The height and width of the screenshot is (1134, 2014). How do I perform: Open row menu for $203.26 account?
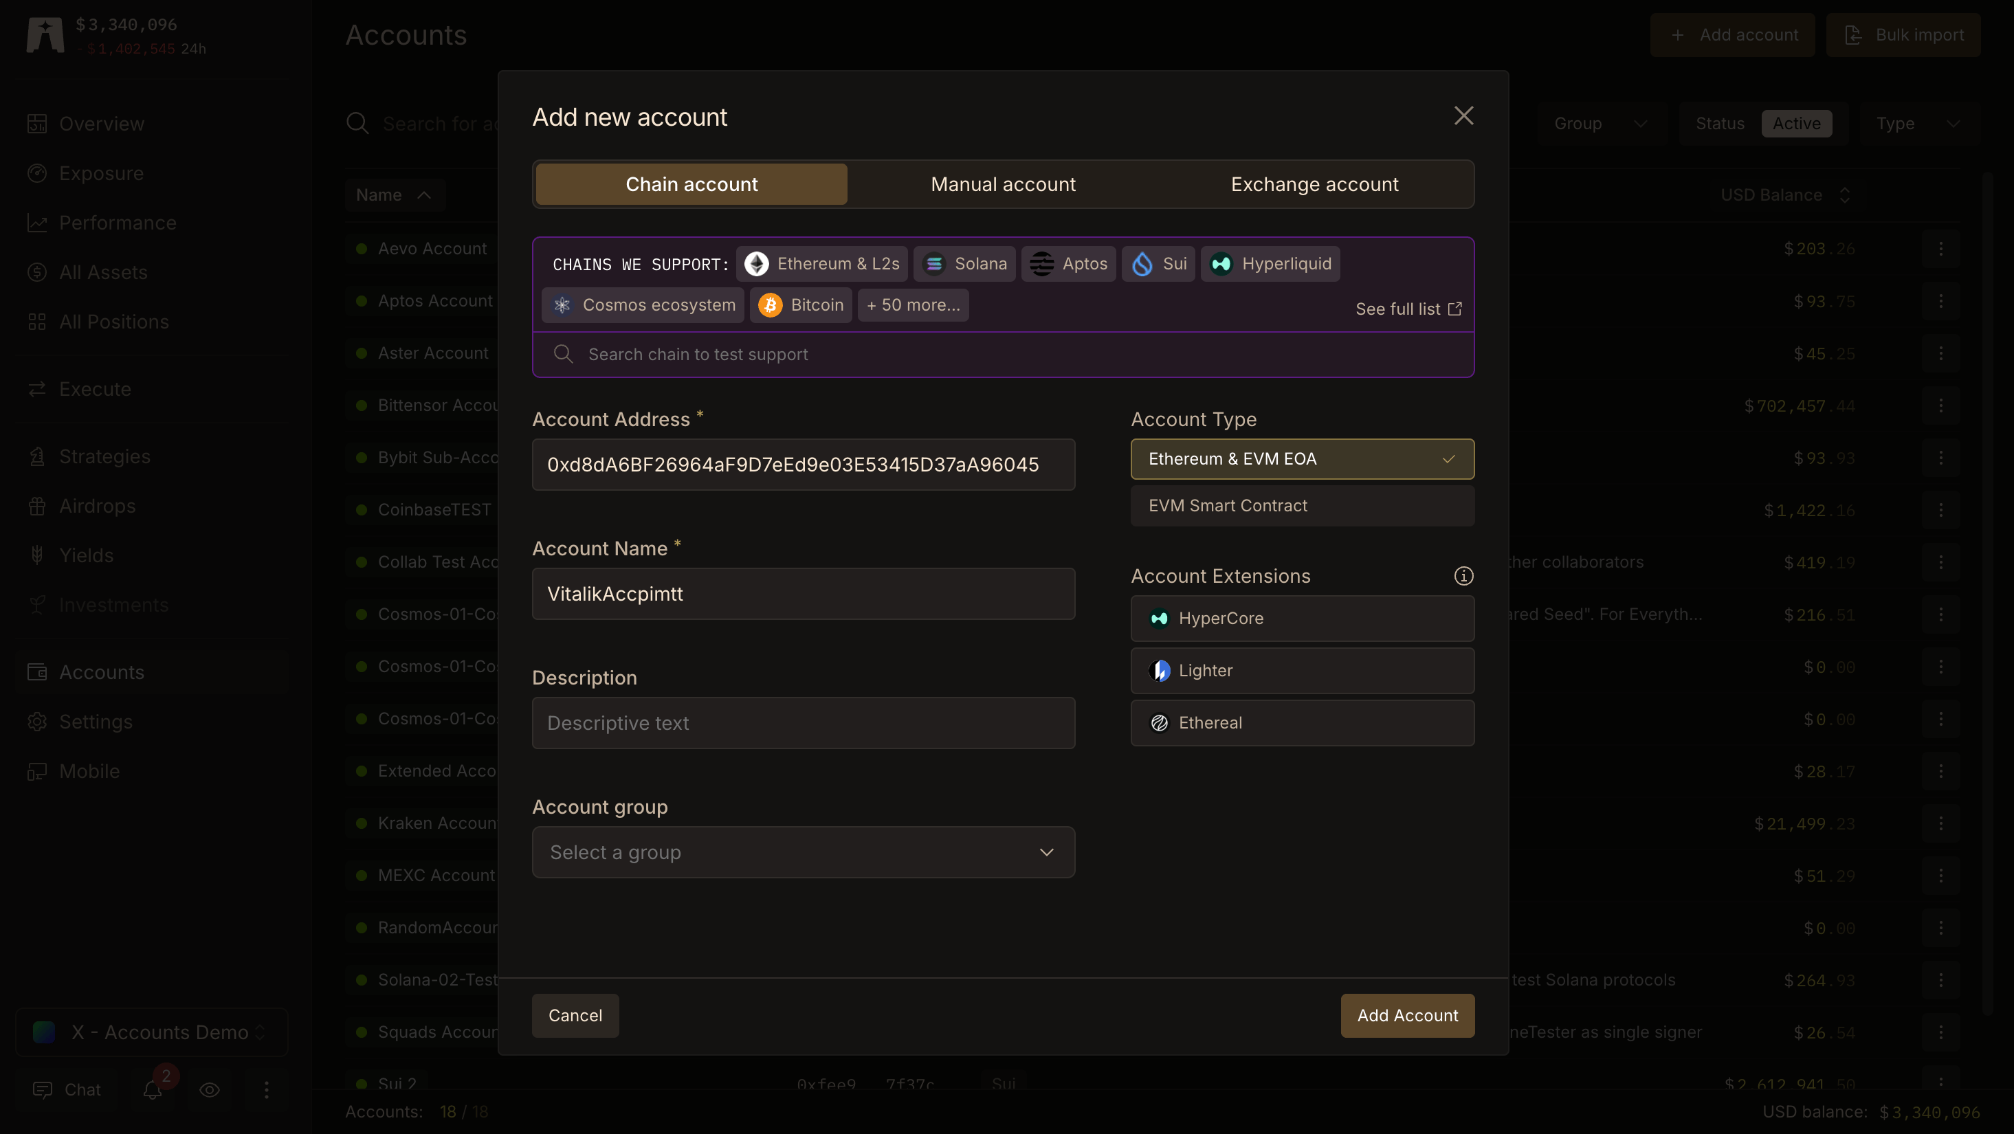point(1940,249)
